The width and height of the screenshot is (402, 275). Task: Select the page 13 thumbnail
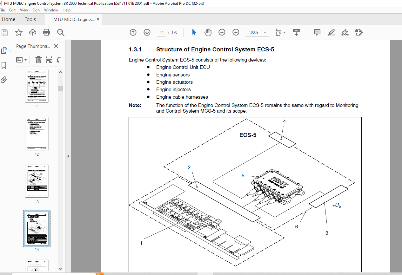pyautogui.click(x=37, y=181)
